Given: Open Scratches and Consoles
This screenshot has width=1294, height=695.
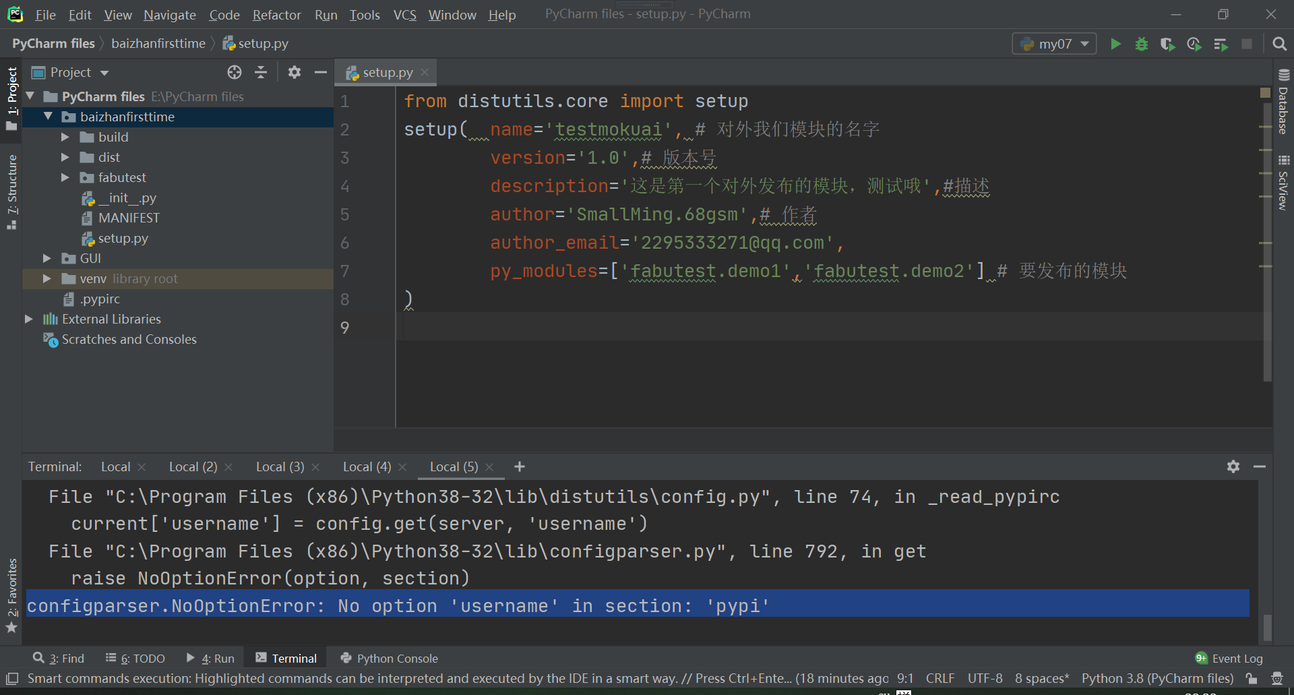Looking at the screenshot, I should (x=129, y=339).
